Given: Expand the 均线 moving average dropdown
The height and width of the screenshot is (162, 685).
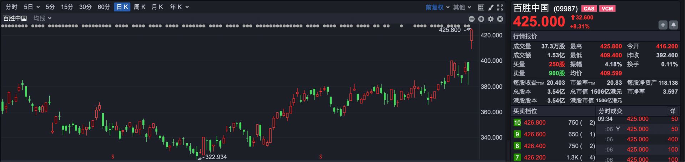Looking at the screenshot, I should tap(42, 18).
